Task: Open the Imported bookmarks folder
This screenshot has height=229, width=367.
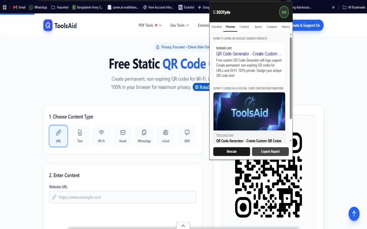Action: 60,7
